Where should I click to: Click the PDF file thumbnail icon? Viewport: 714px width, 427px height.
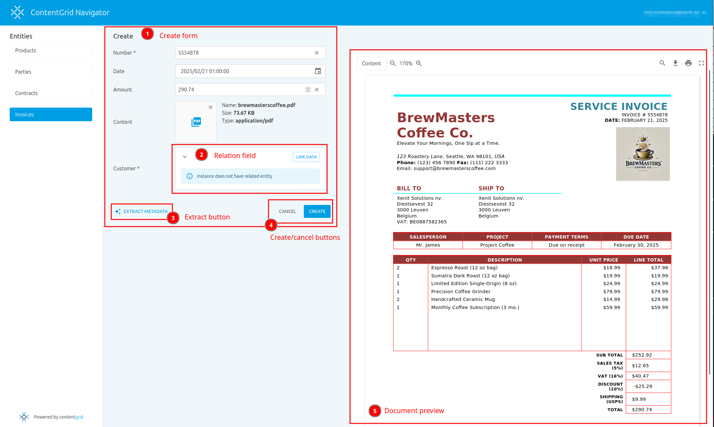pyautogui.click(x=196, y=122)
